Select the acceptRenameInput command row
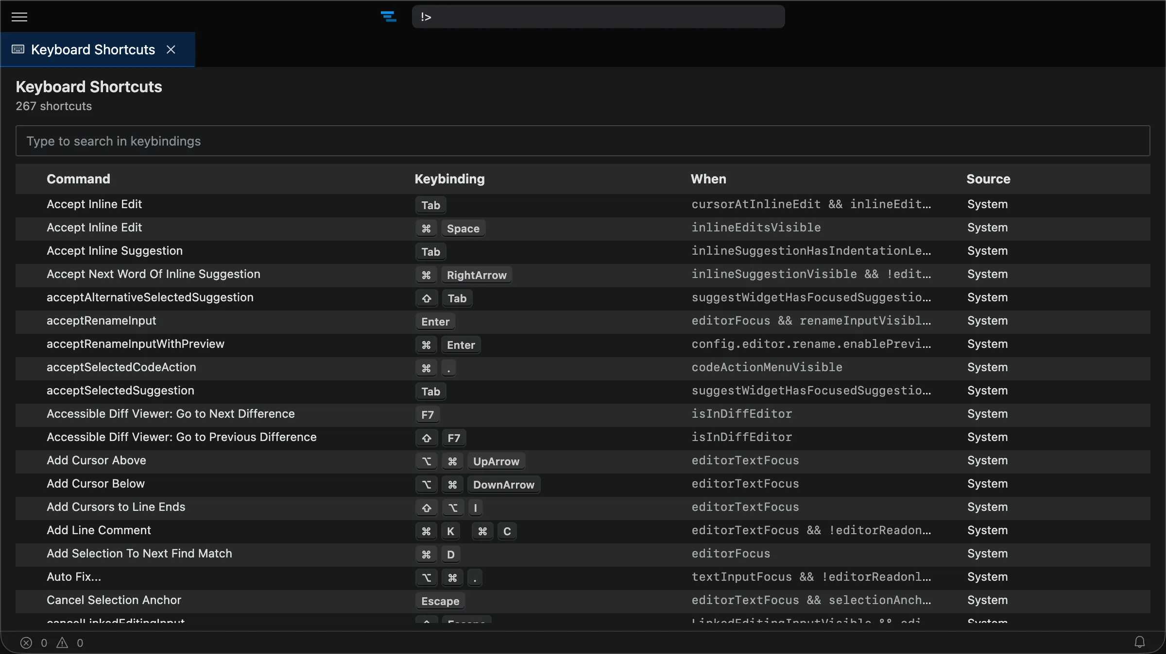This screenshot has width=1166, height=654. [x=583, y=321]
